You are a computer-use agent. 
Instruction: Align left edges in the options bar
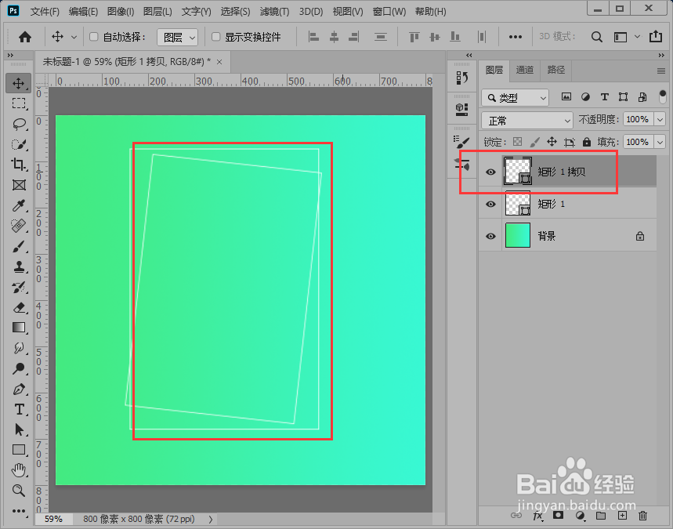tap(313, 37)
